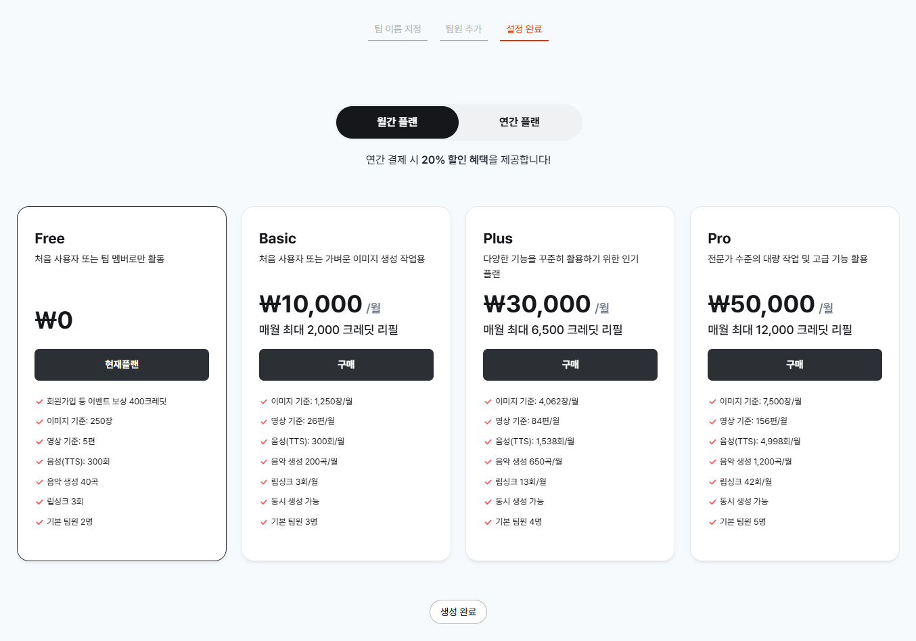Go to the 팀 이름 지정 step tab
Viewport: 916px width, 641px height.
point(398,29)
